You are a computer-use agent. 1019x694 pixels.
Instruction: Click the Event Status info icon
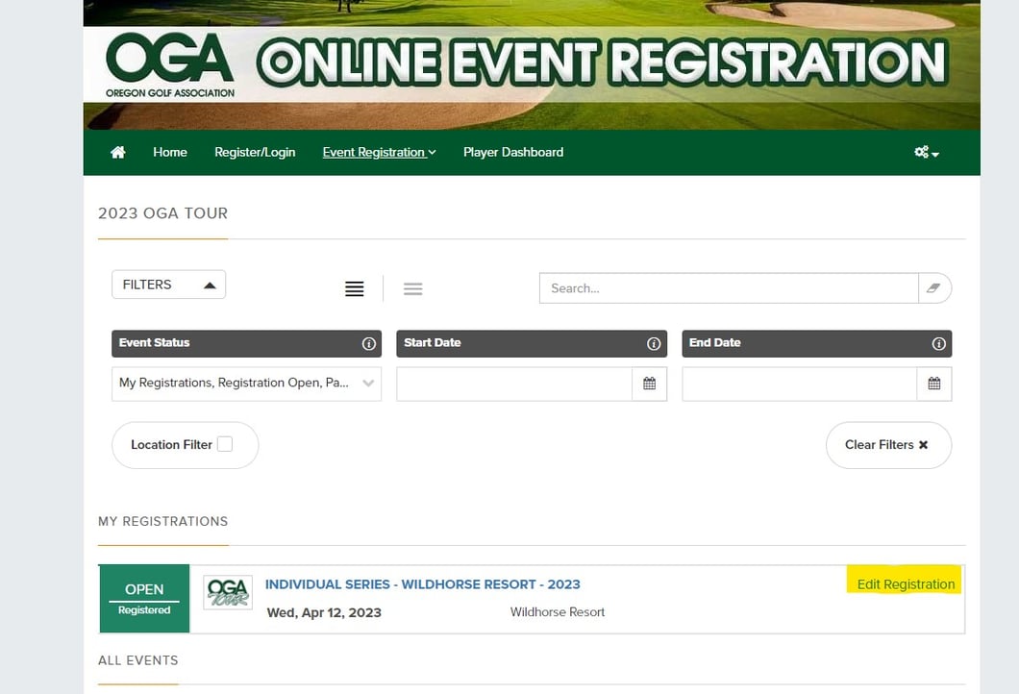click(x=369, y=343)
